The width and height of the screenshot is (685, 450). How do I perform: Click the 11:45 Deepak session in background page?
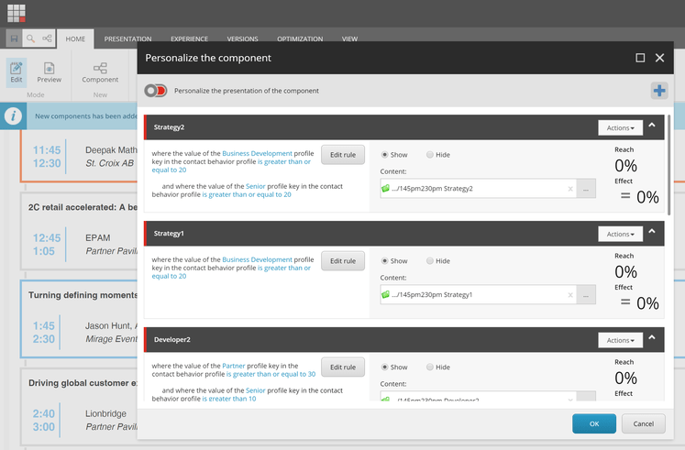point(79,156)
